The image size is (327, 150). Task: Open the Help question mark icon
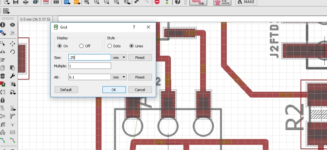(x=178, y=2)
